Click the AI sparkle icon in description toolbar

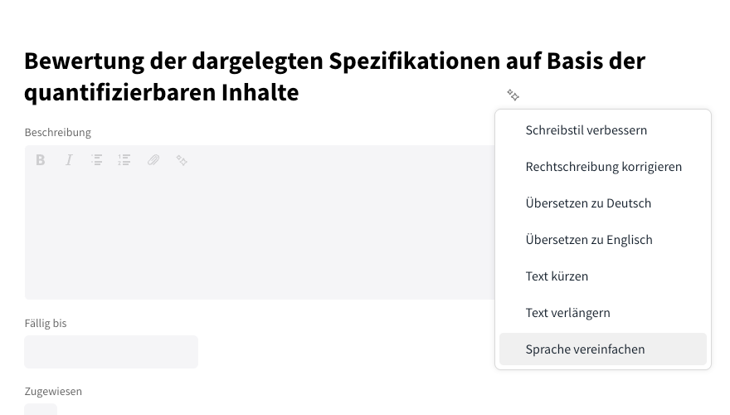click(182, 160)
